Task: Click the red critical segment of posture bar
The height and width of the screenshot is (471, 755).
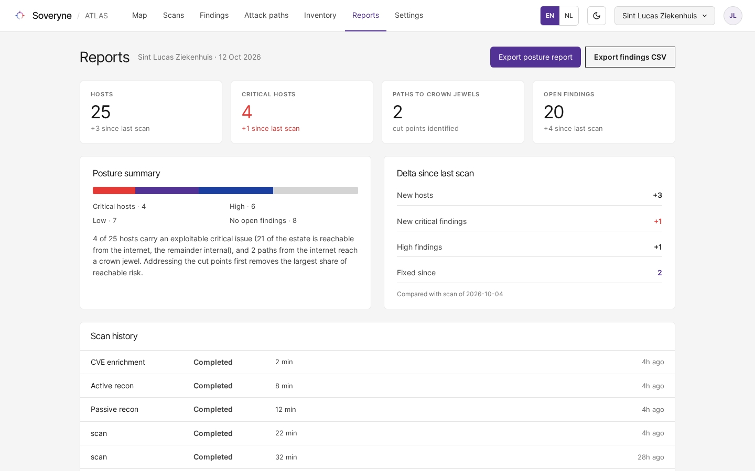Action: point(114,190)
